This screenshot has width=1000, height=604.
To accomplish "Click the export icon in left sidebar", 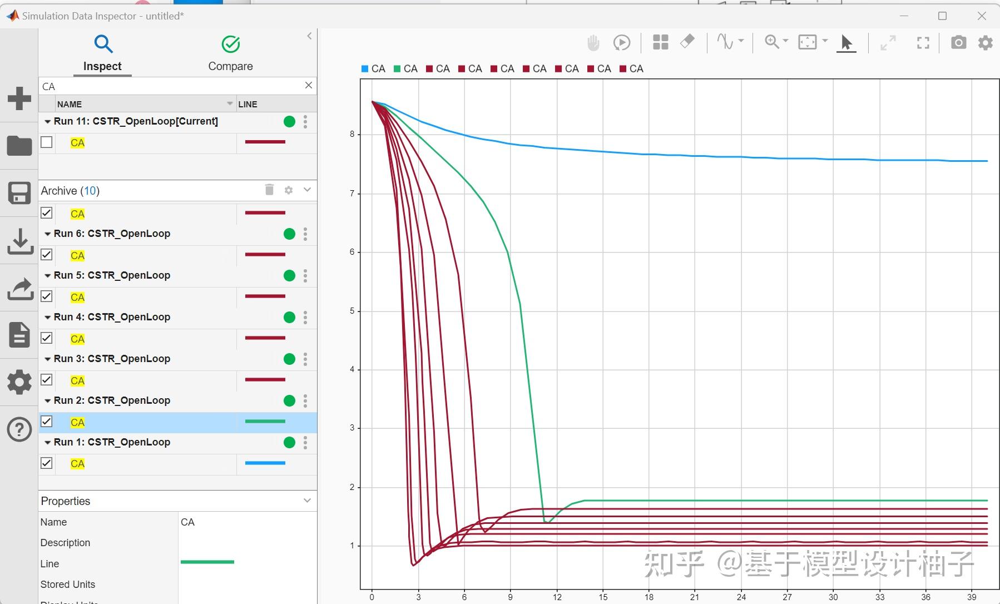I will coord(19,289).
